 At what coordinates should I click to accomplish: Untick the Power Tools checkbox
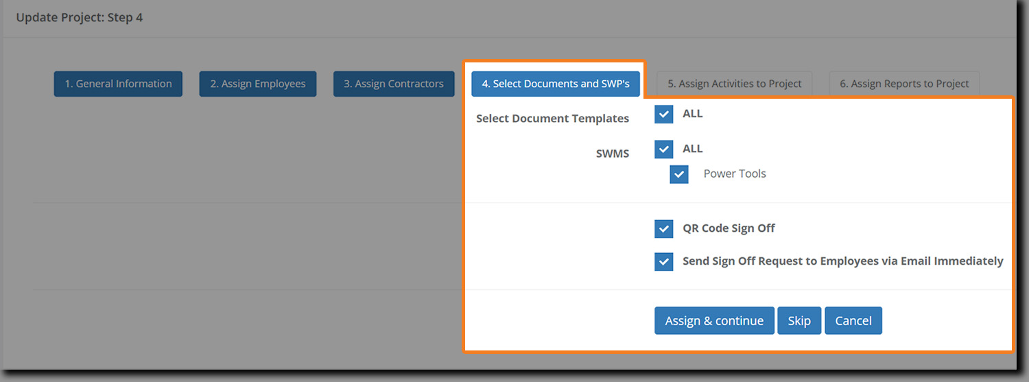pos(679,174)
